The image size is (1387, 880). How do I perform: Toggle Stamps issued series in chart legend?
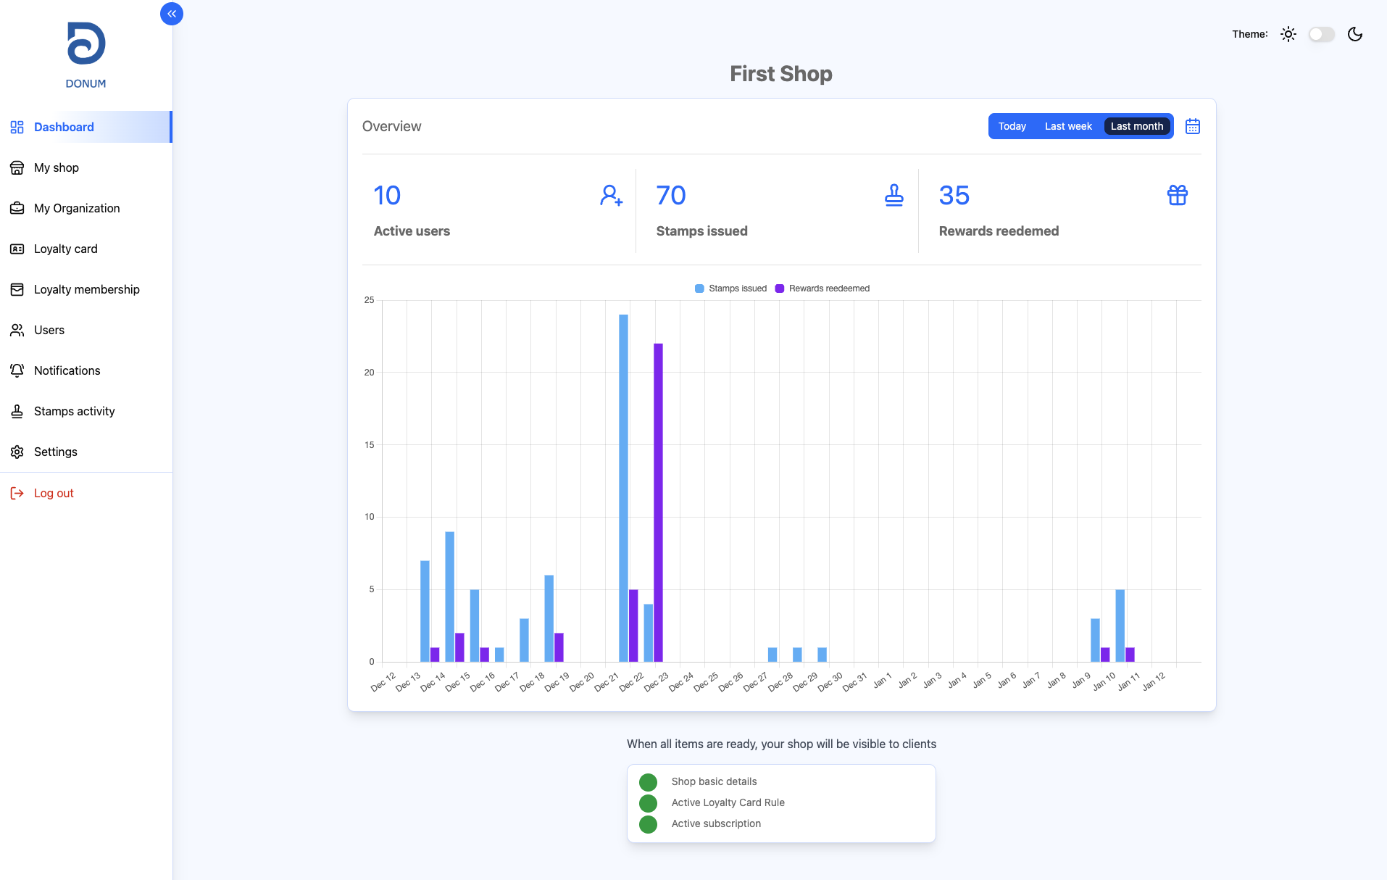click(730, 288)
